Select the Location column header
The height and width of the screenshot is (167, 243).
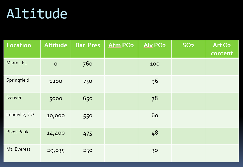pos(19,45)
